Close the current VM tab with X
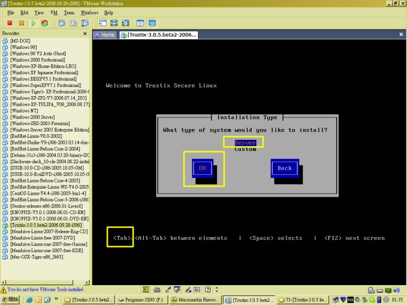This screenshot has width=407, height=305. pyautogui.click(x=401, y=34)
